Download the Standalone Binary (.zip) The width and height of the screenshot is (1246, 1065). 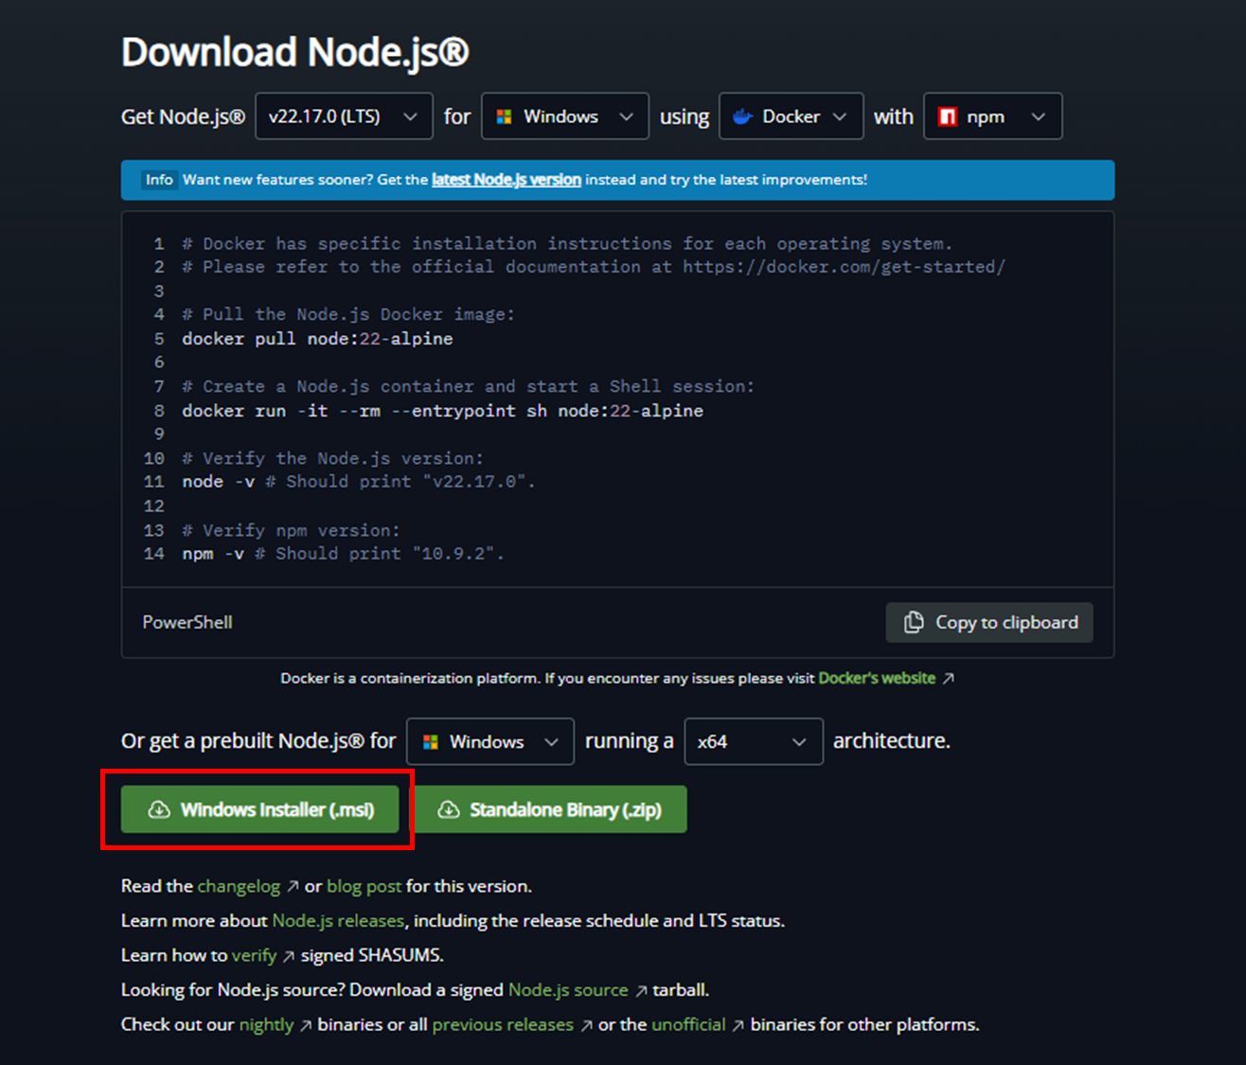point(550,809)
